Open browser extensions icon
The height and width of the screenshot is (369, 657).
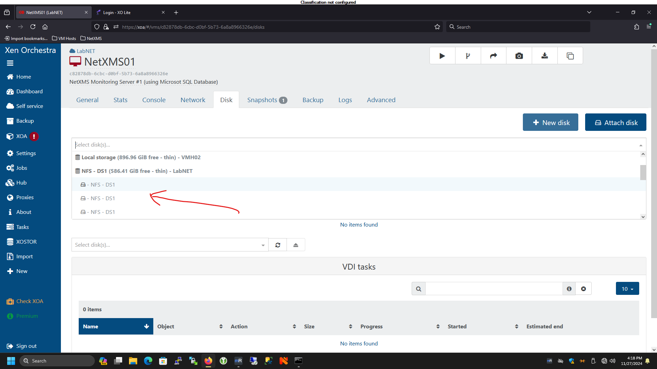(x=636, y=27)
